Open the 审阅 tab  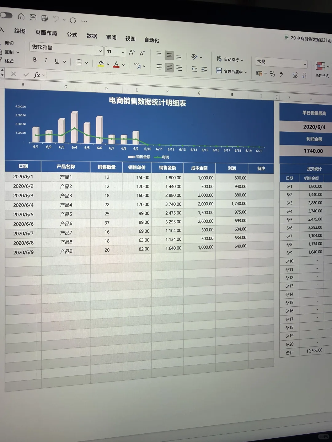(x=111, y=37)
